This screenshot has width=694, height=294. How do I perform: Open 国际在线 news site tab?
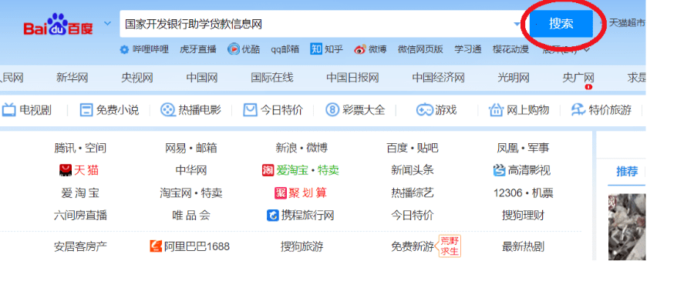[271, 79]
